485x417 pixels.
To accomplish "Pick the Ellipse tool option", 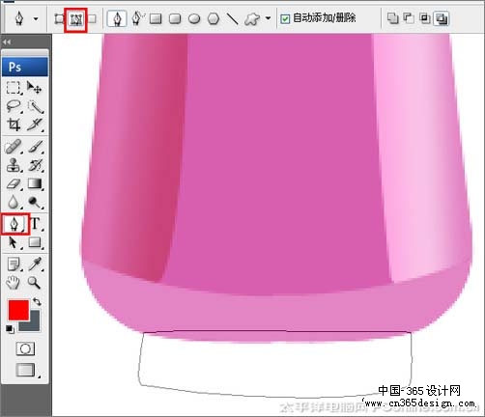I will tap(194, 19).
